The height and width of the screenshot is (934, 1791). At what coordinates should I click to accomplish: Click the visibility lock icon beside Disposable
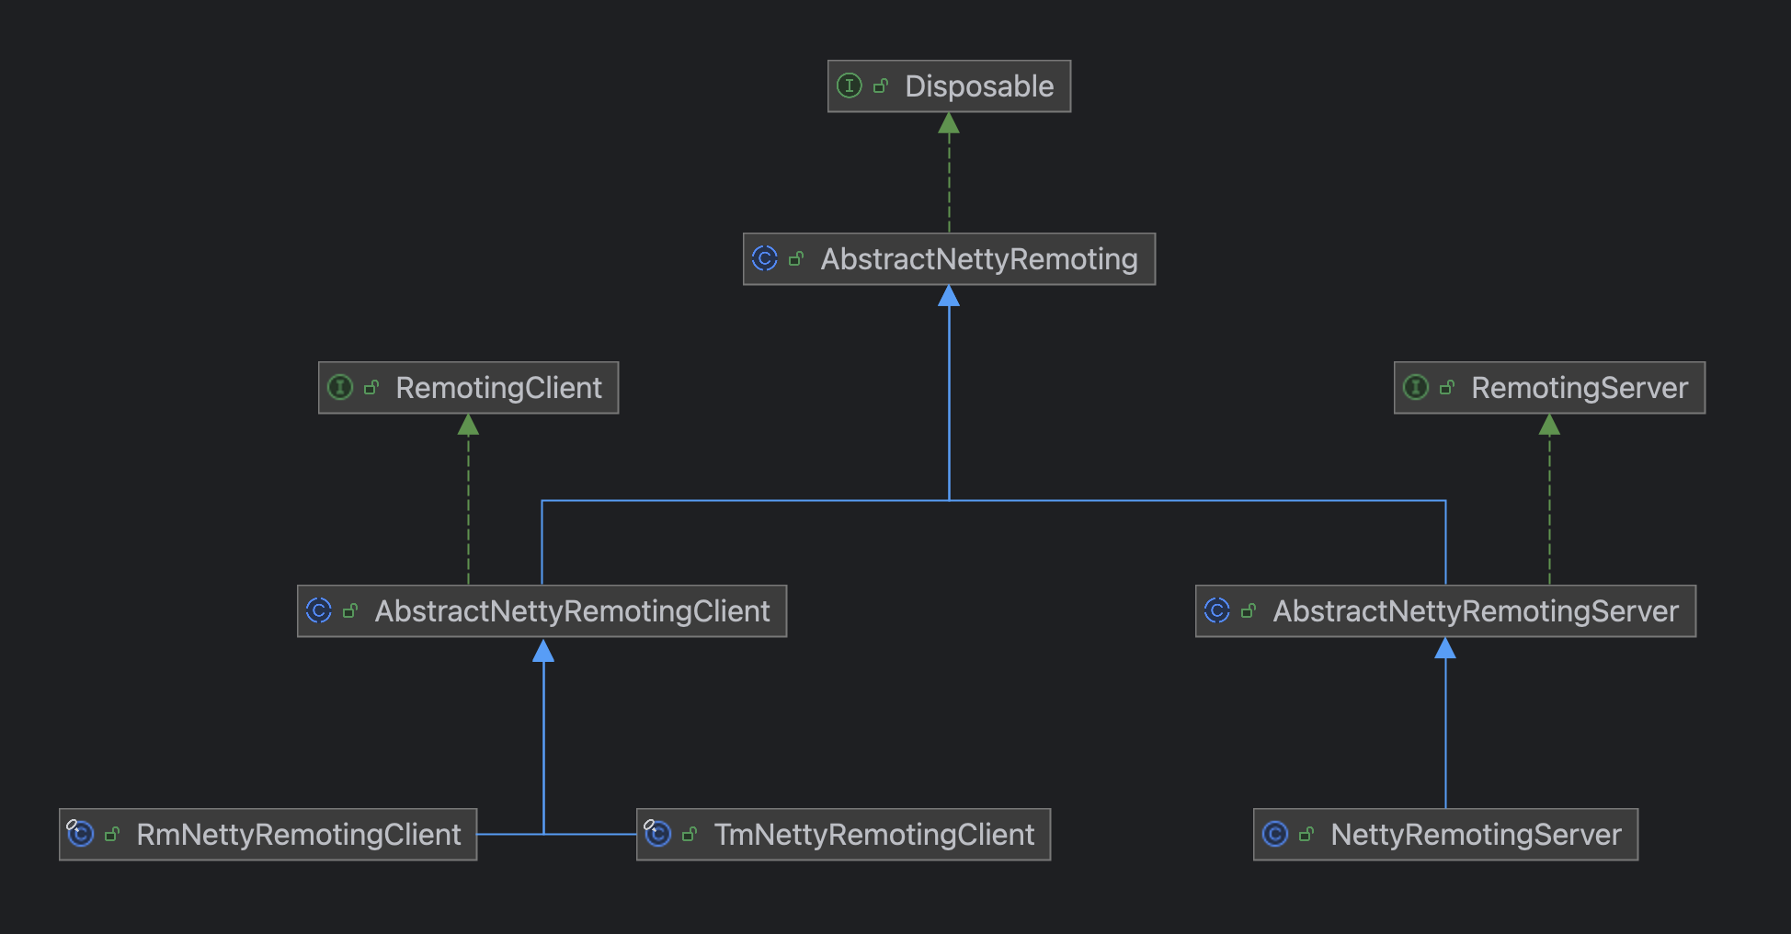point(881,86)
